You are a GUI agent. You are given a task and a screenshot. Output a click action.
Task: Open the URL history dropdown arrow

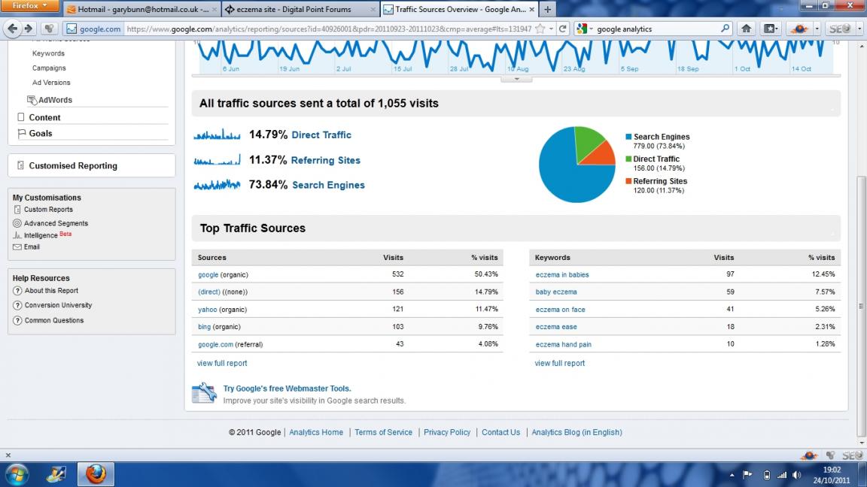click(x=551, y=29)
